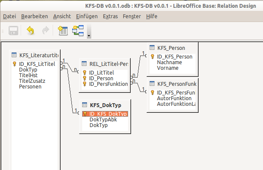Select the Vorname field
The width and height of the screenshot is (263, 170).
click(167, 68)
